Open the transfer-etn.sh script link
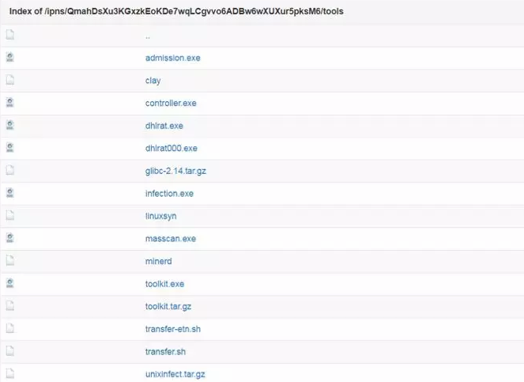The image size is (524, 382). 172,329
